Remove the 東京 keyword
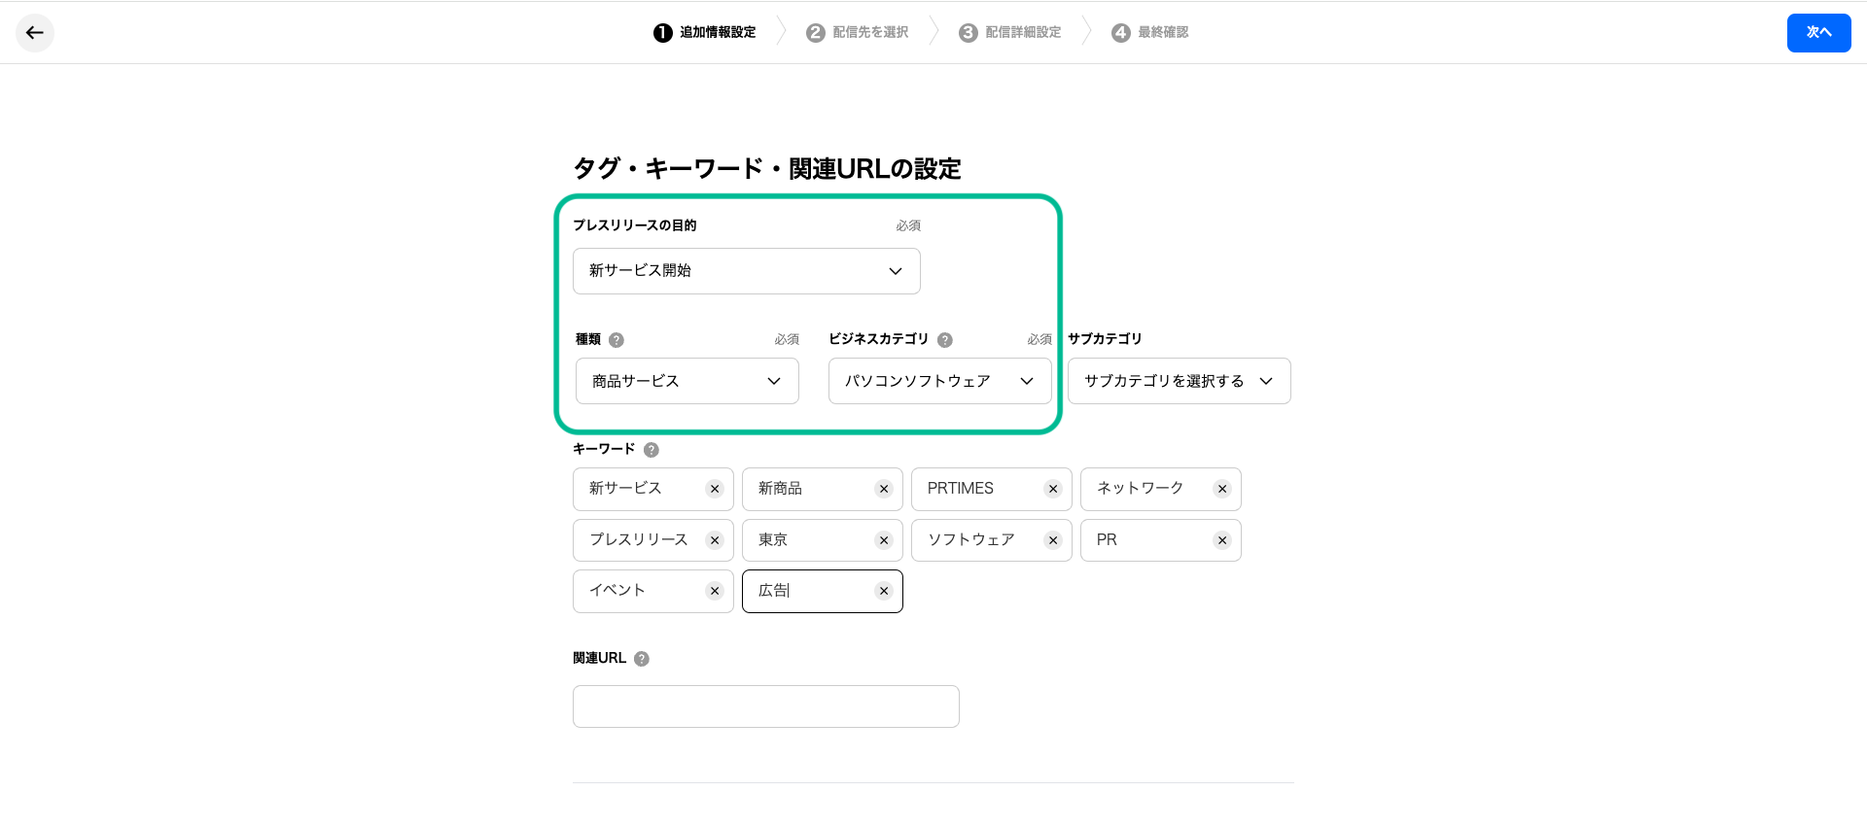This screenshot has height=826, width=1867. point(884,540)
